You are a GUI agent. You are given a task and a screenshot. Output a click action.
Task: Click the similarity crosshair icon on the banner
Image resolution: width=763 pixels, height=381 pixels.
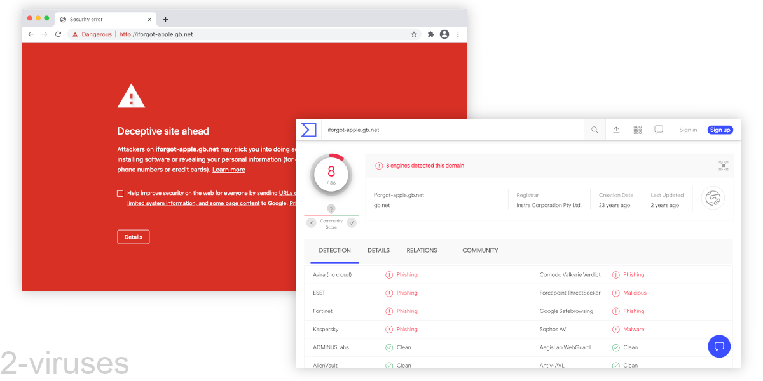723,165
